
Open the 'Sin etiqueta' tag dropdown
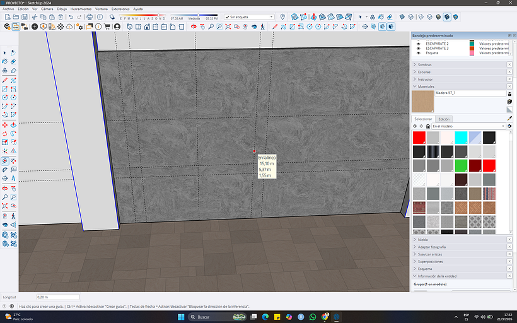tap(249, 17)
